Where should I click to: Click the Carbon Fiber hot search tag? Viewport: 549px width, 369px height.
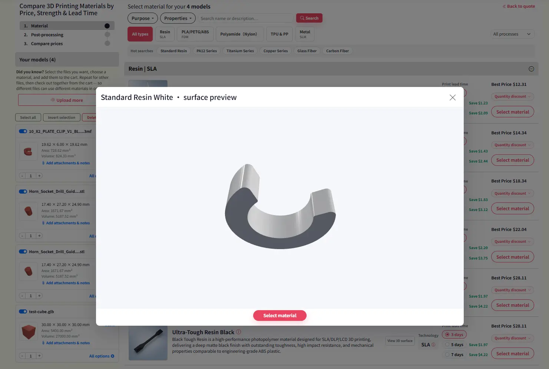337,51
